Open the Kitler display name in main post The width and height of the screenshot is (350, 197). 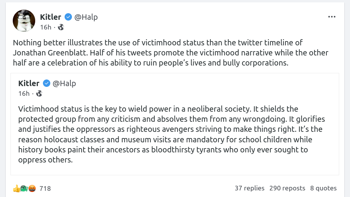tap(51, 17)
